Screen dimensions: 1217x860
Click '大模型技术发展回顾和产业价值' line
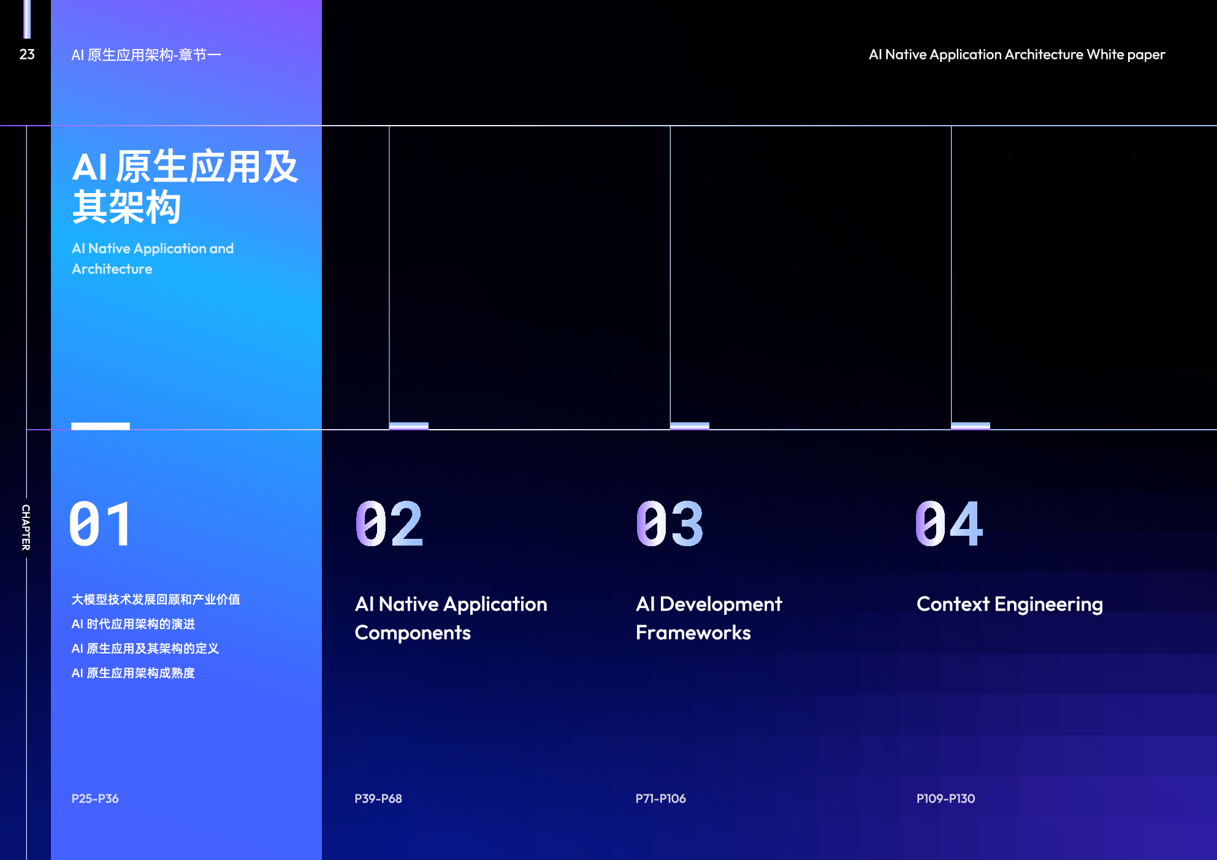156,599
